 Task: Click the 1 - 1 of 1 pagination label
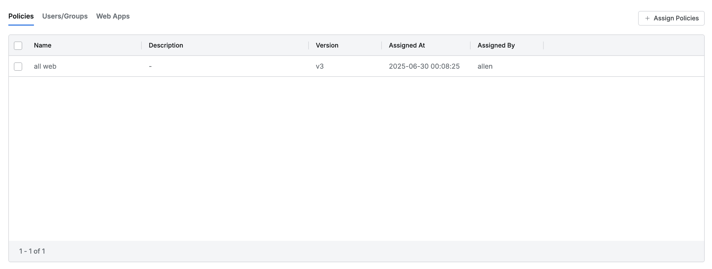point(32,251)
